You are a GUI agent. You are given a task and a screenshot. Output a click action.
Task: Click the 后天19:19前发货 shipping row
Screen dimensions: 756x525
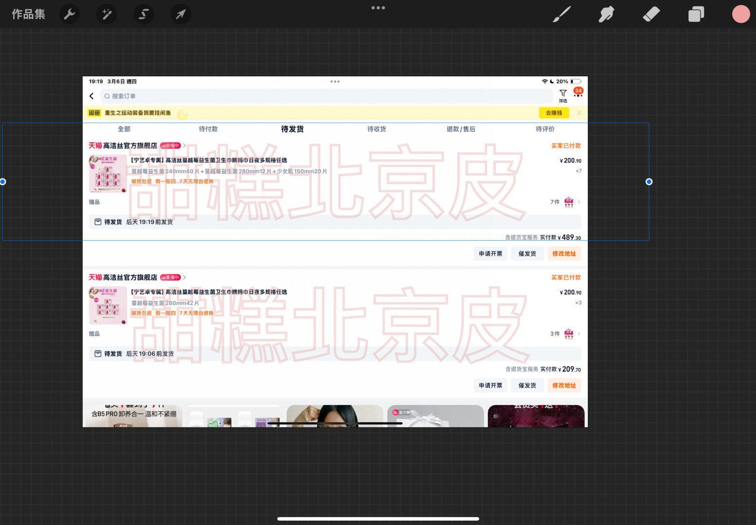335,222
